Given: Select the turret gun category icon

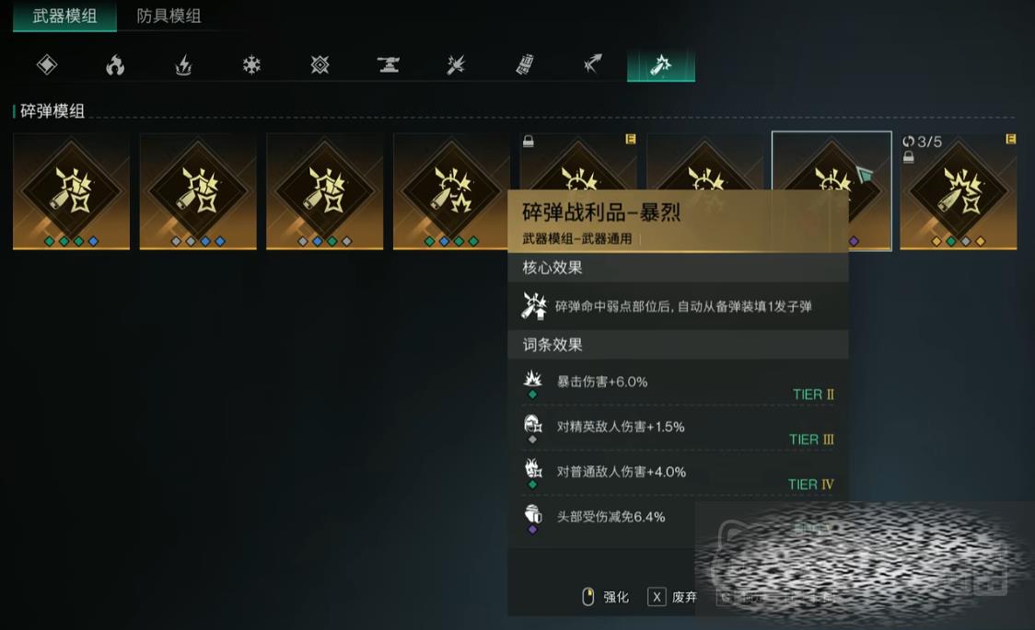Looking at the screenshot, I should [389, 64].
